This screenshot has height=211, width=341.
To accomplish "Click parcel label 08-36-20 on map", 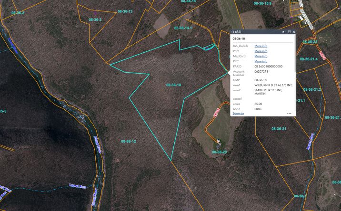I will coord(219,152).
